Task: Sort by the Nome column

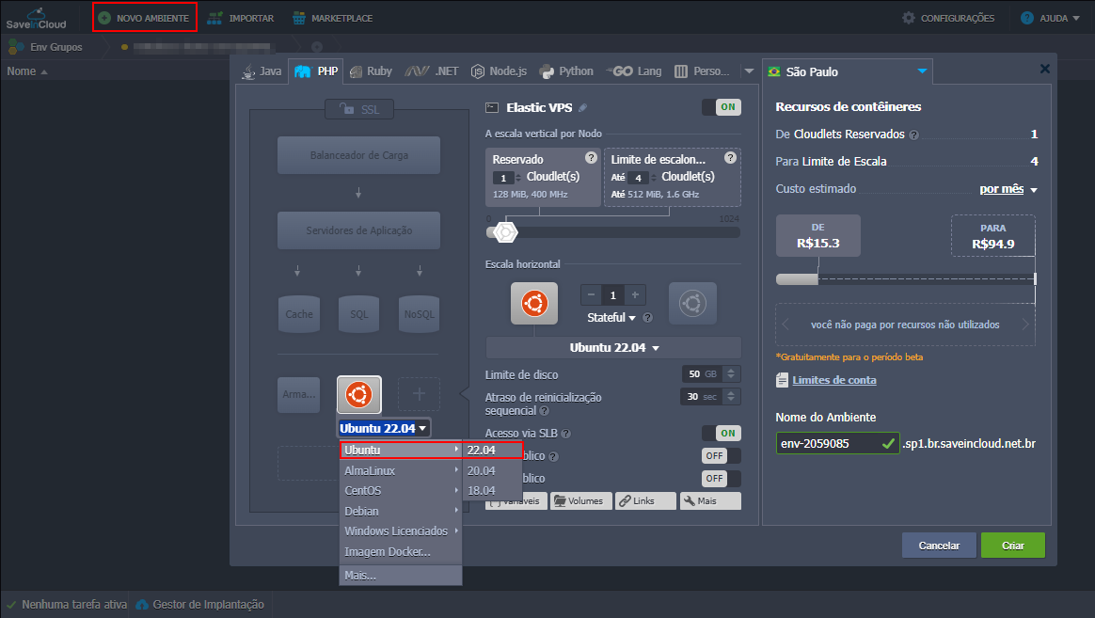Action: click(x=27, y=71)
